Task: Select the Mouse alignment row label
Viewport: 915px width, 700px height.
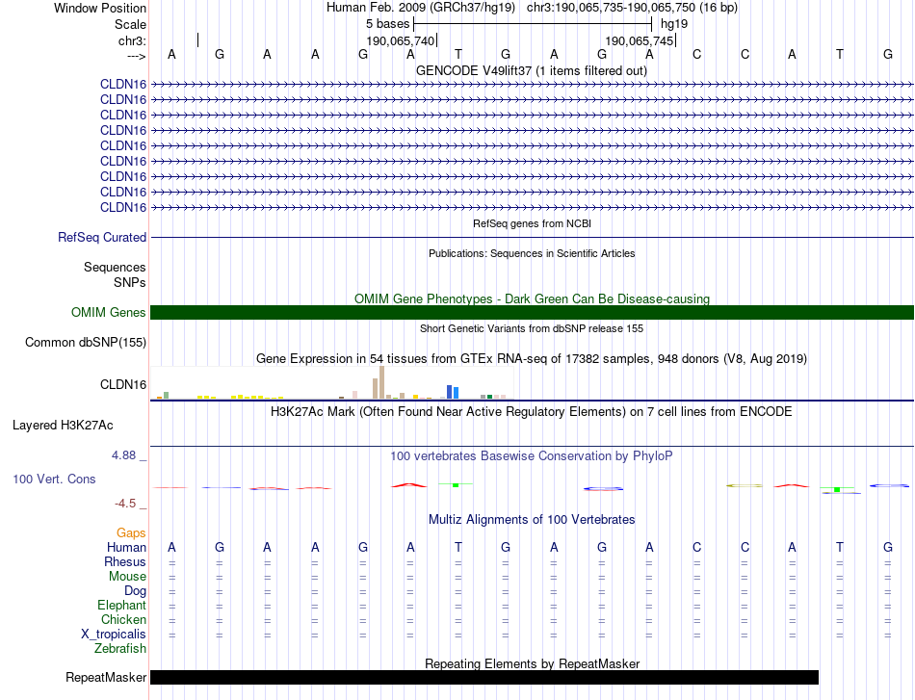Action: coord(127,577)
